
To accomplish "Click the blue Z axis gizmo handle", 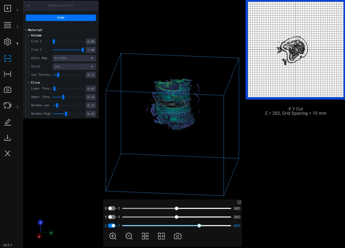I will (40, 223).
